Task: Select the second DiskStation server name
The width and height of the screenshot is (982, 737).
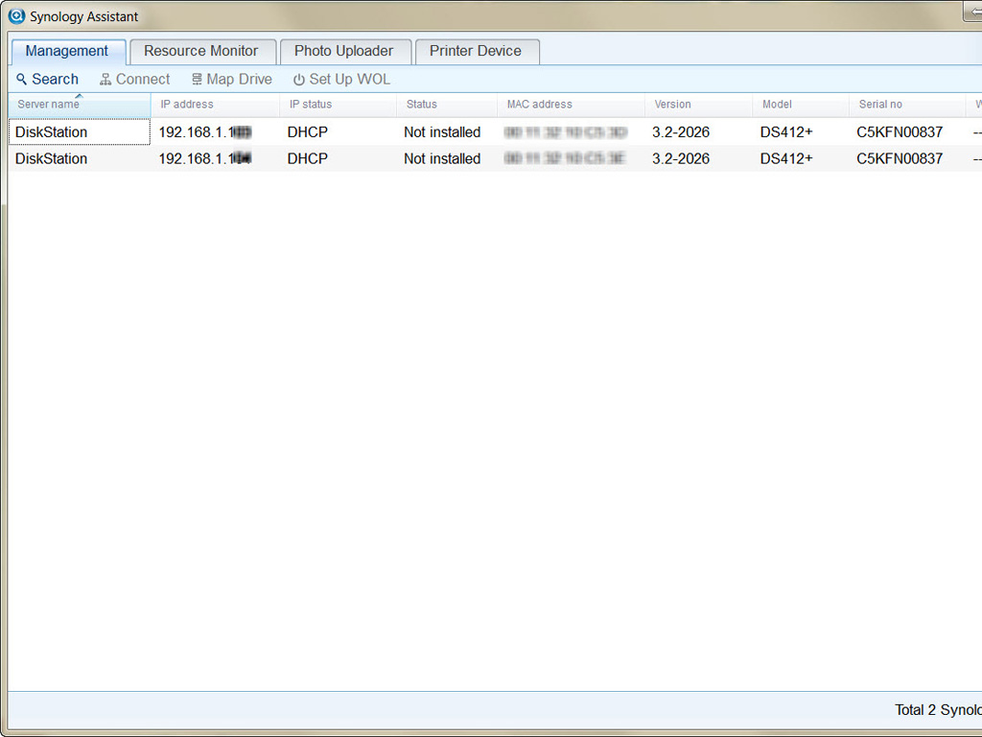Action: click(52, 158)
